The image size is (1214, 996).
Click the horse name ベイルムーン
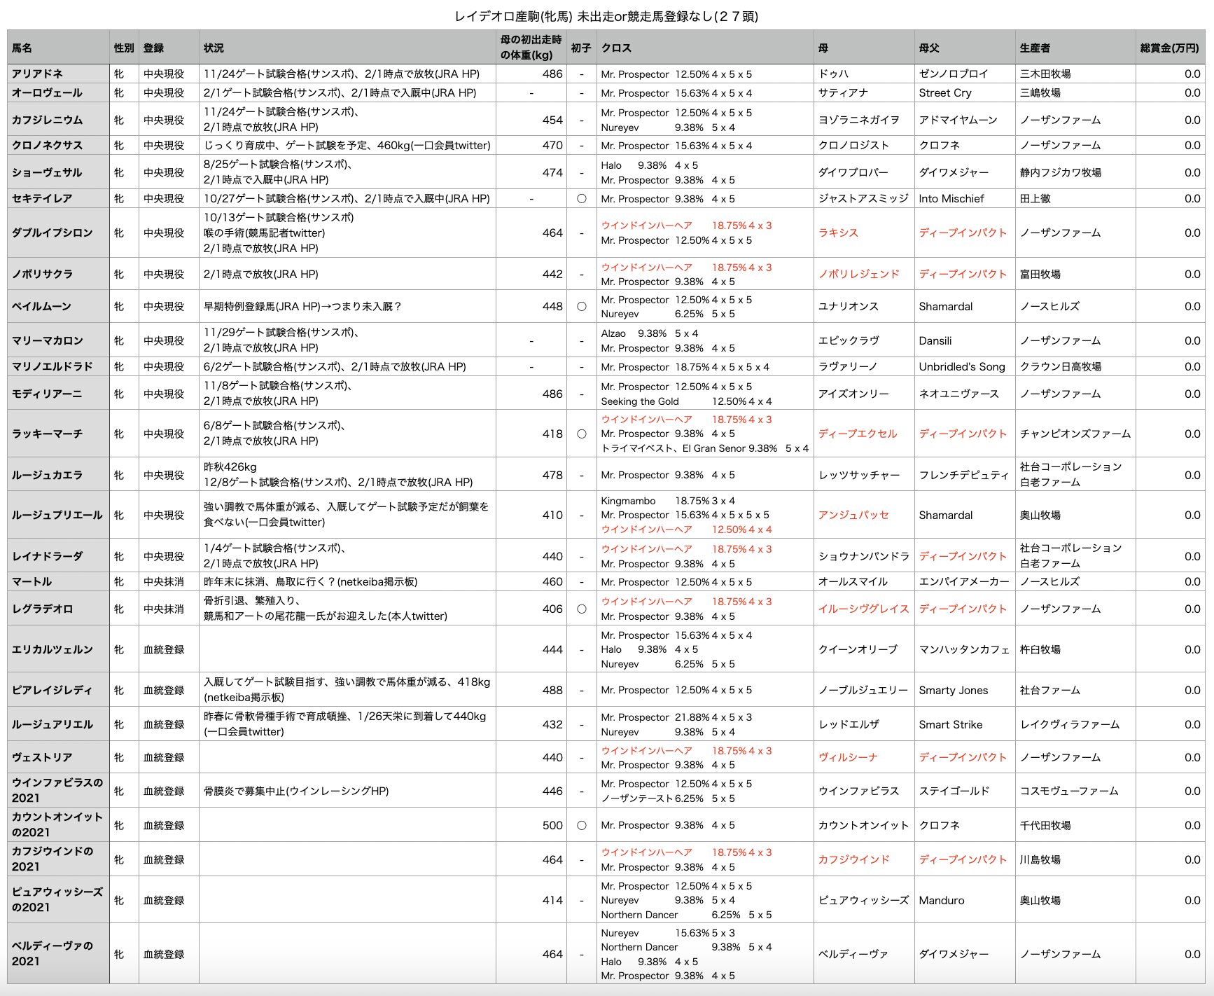pos(41,306)
